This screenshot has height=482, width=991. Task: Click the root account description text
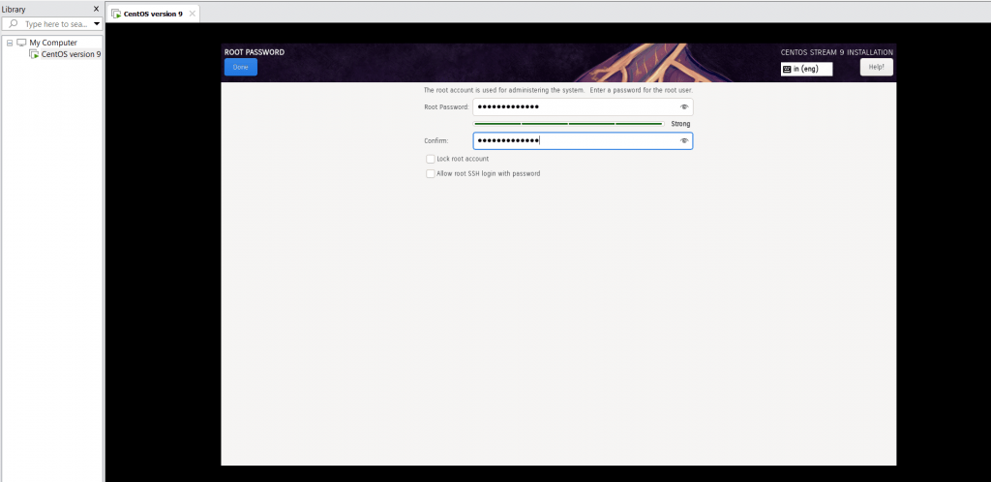(x=558, y=90)
